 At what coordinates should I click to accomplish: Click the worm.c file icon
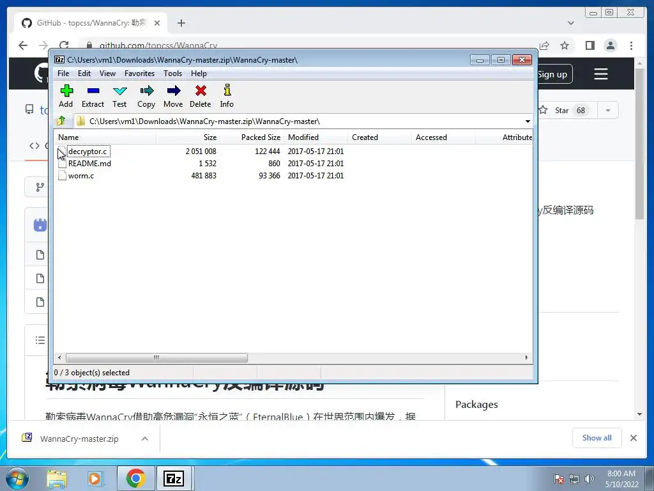62,176
